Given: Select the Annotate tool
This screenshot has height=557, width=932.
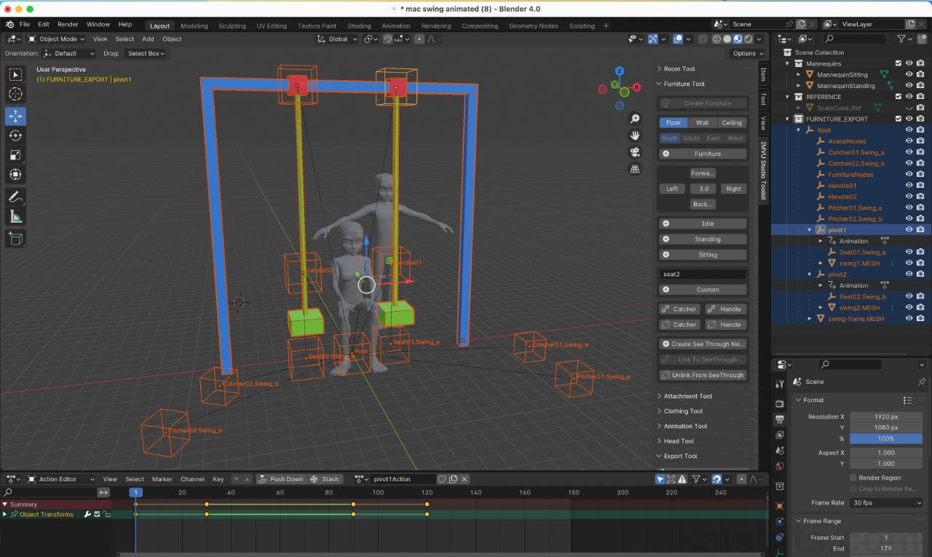Looking at the screenshot, I should point(16,197).
